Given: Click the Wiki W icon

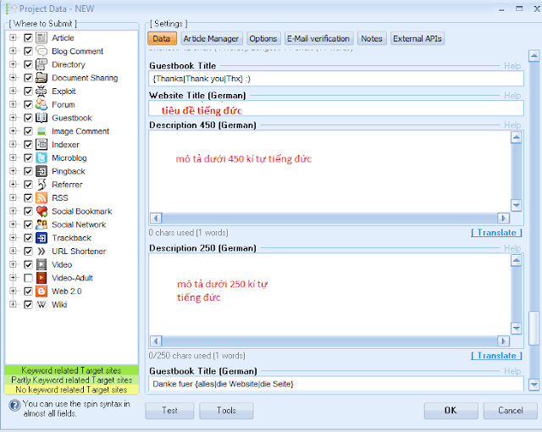Looking at the screenshot, I should tap(41, 305).
